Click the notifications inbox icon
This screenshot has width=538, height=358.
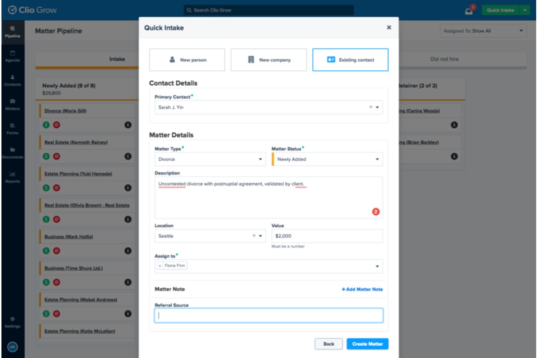point(469,11)
